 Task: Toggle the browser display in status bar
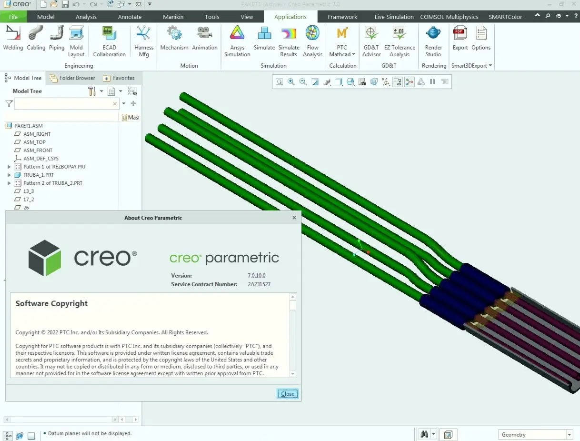20,436
